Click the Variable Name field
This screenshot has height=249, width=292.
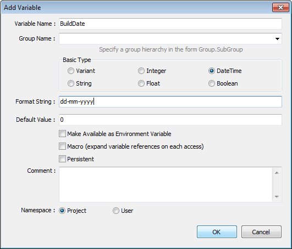pyautogui.click(x=170, y=24)
